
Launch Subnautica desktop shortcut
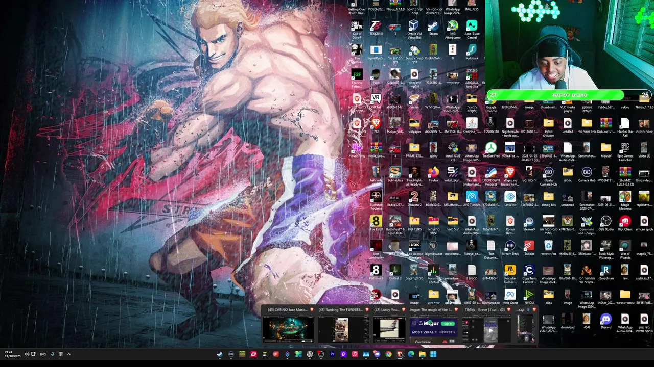pyautogui.click(x=395, y=175)
